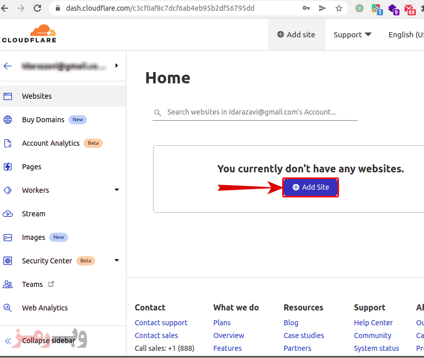
Task: Click the Web Analytics magnifier icon
Action: point(8,308)
